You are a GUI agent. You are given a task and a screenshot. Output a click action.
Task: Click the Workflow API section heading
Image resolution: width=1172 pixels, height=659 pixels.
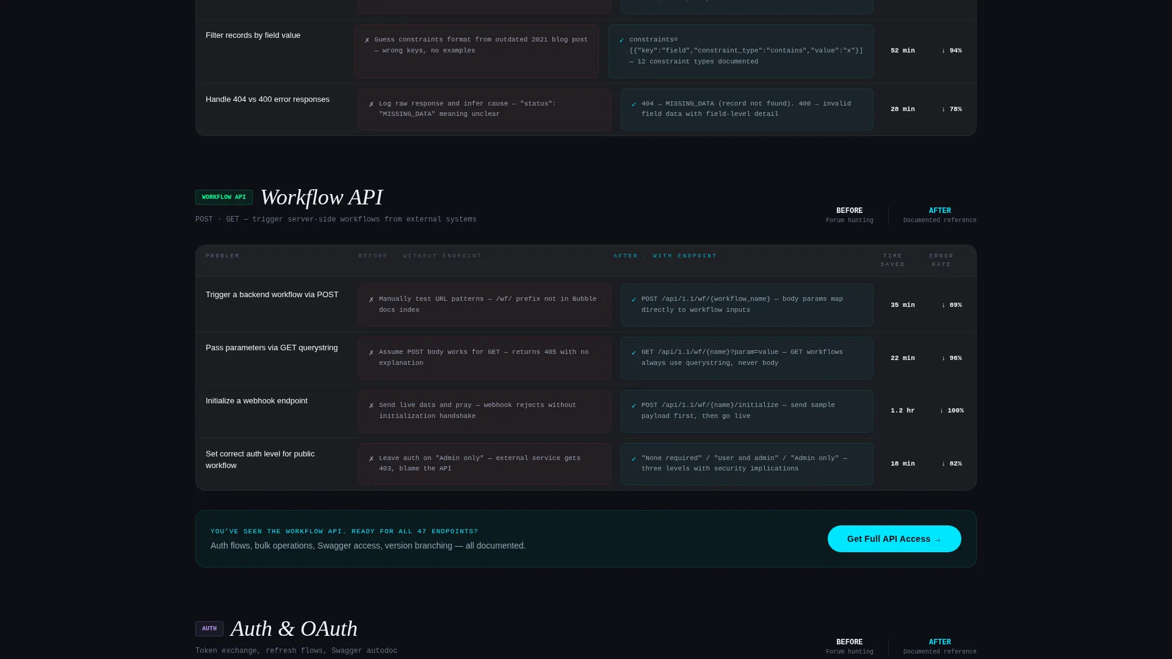coord(322,197)
